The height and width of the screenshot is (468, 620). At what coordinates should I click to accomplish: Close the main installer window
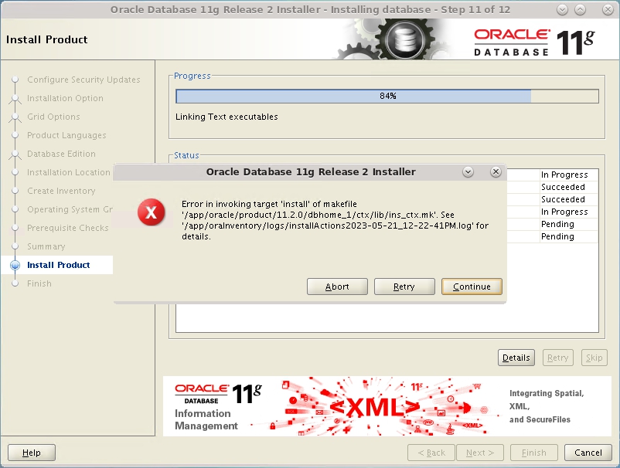[608, 10]
